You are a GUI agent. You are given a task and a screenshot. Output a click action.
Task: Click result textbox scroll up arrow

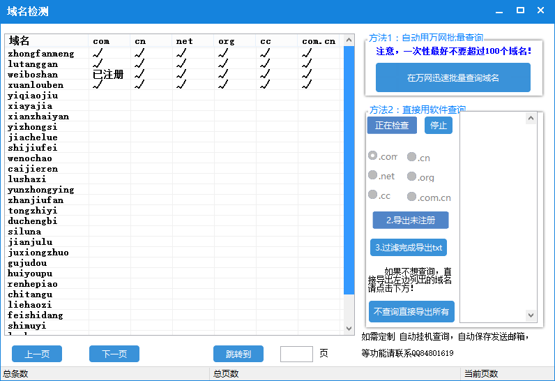click(531, 118)
